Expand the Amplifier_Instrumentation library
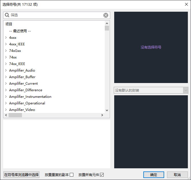 (x=6, y=97)
